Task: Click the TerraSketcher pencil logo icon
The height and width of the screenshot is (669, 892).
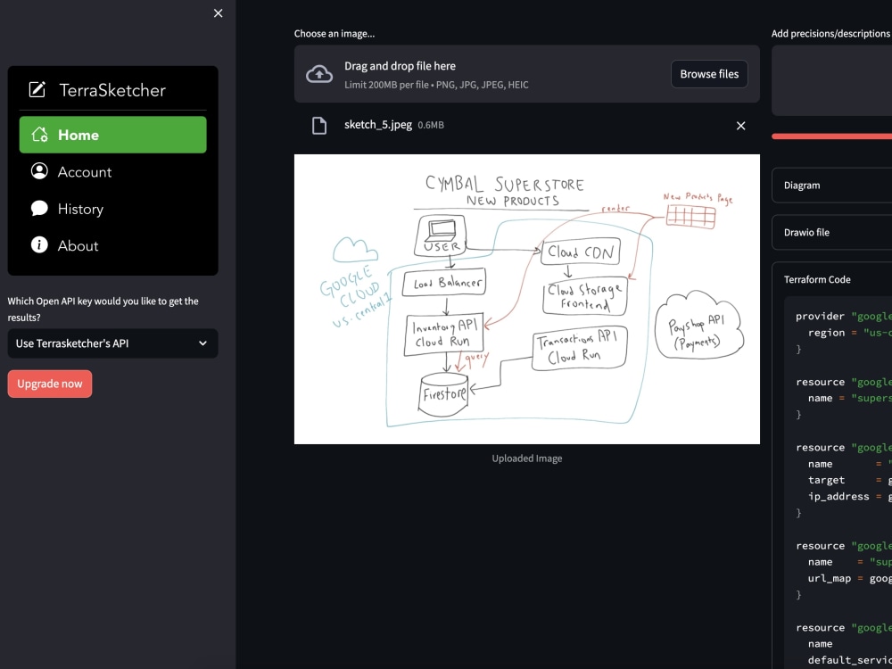Action: (36, 89)
